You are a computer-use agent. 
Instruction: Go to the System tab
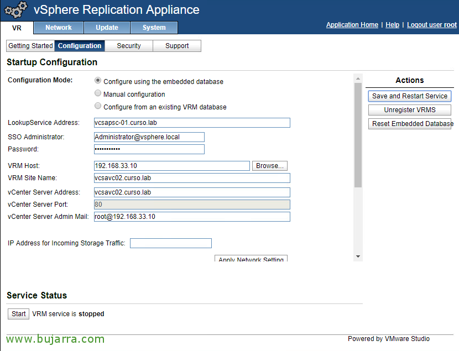coord(154,28)
